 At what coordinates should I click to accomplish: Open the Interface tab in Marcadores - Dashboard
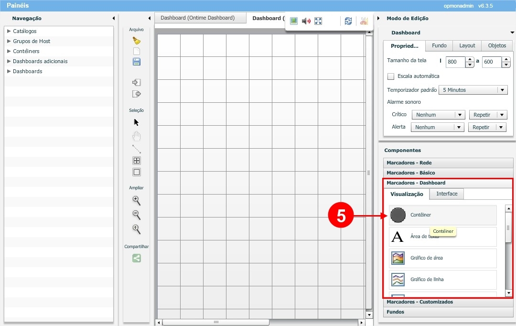click(x=447, y=194)
